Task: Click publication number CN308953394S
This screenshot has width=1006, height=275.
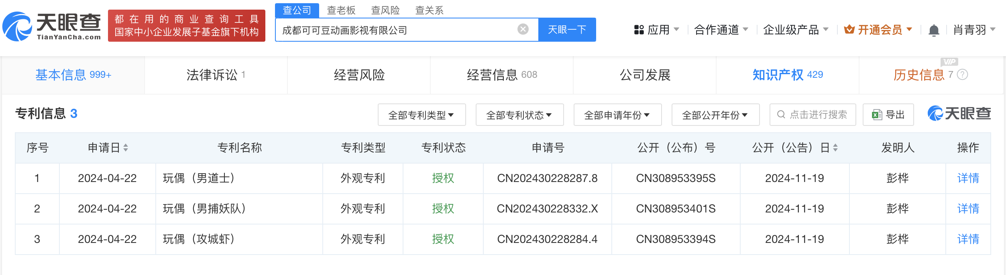Action: 676,239
